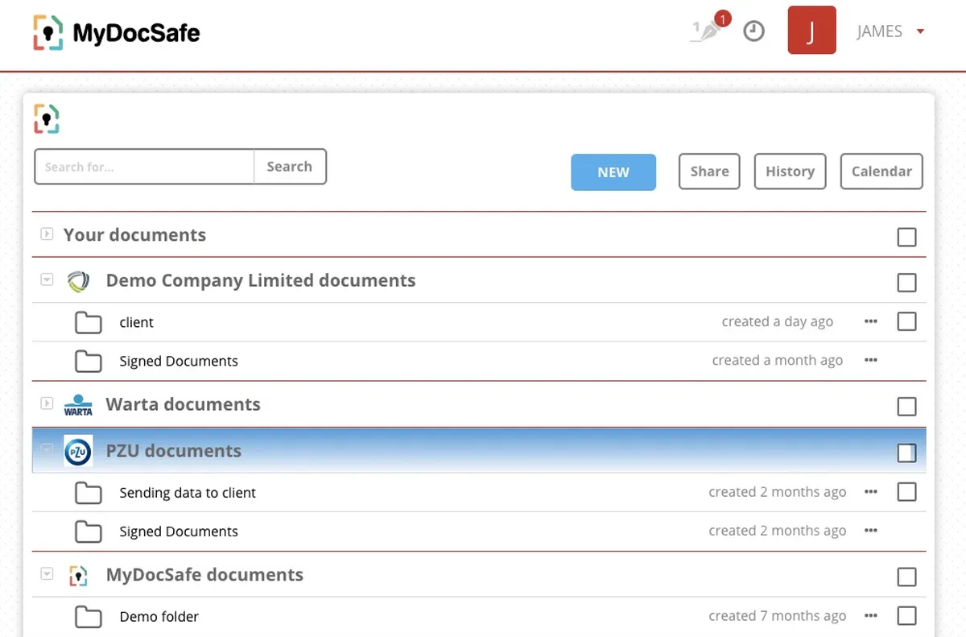The width and height of the screenshot is (966, 637).
Task: Tick the client folder checkbox
Action: click(906, 321)
